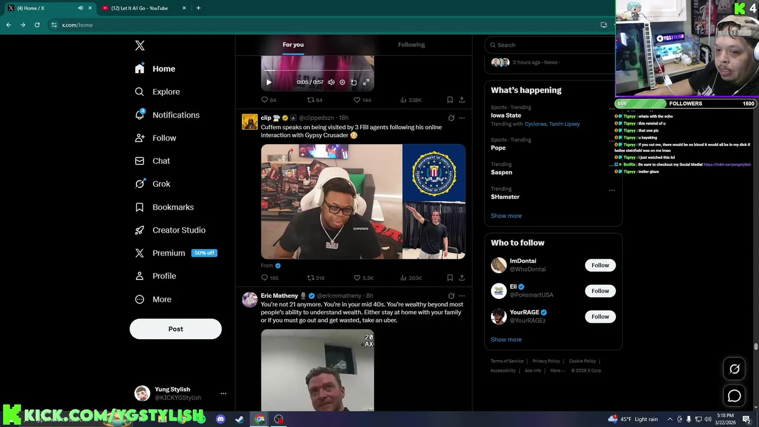Reply to clip post with 195 replies

pos(270,278)
